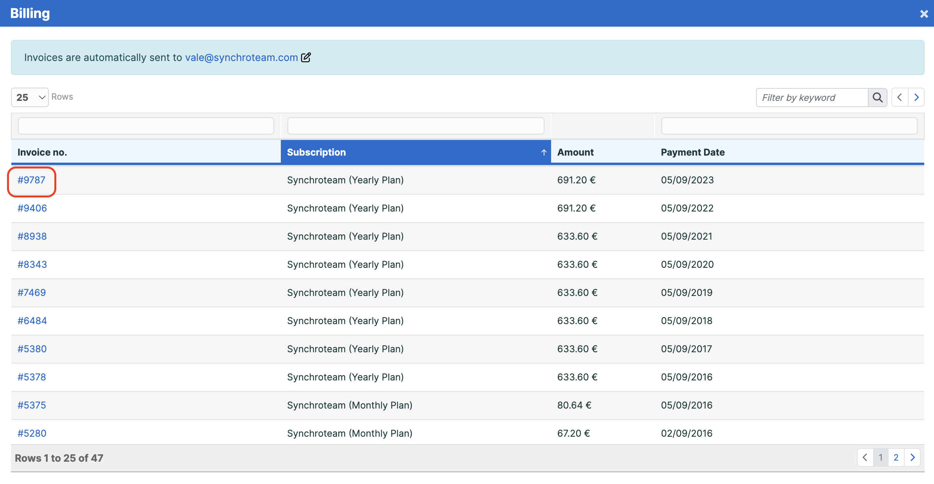Select page 1 in pagination
This screenshot has width=934, height=484.
880,457
